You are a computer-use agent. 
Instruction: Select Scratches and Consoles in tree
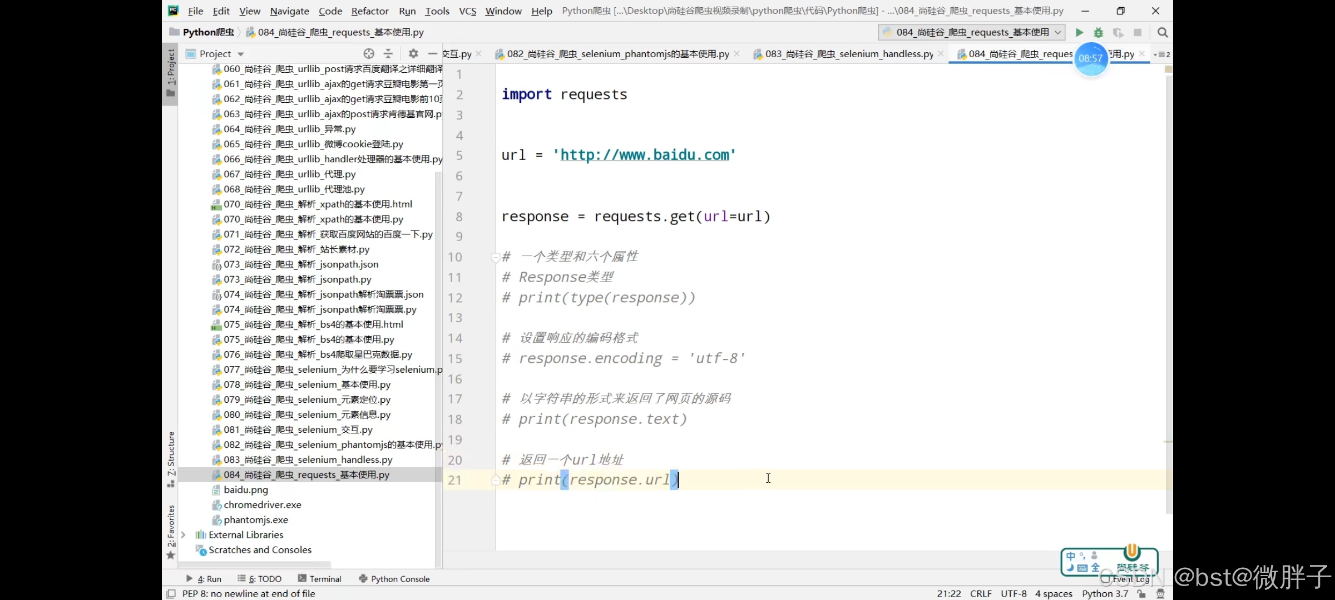point(260,549)
